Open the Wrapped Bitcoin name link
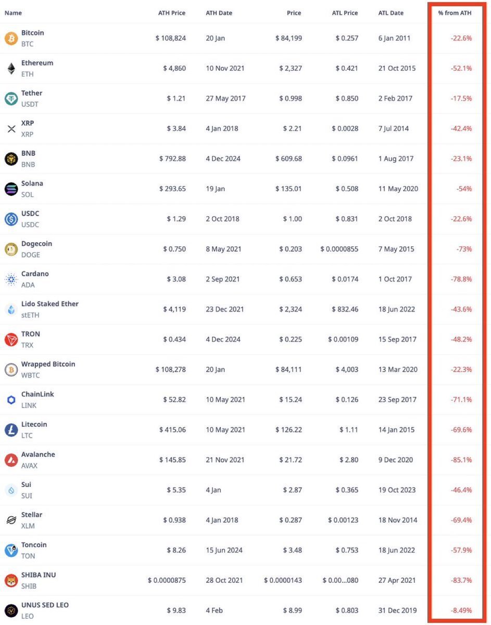Screen dimensions: 491x625 [x=48, y=364]
